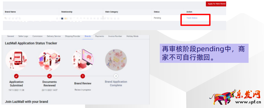This screenshot has width=264, height=108.
Task: Open the Seller Logo tab
Action: [x=23, y=36]
